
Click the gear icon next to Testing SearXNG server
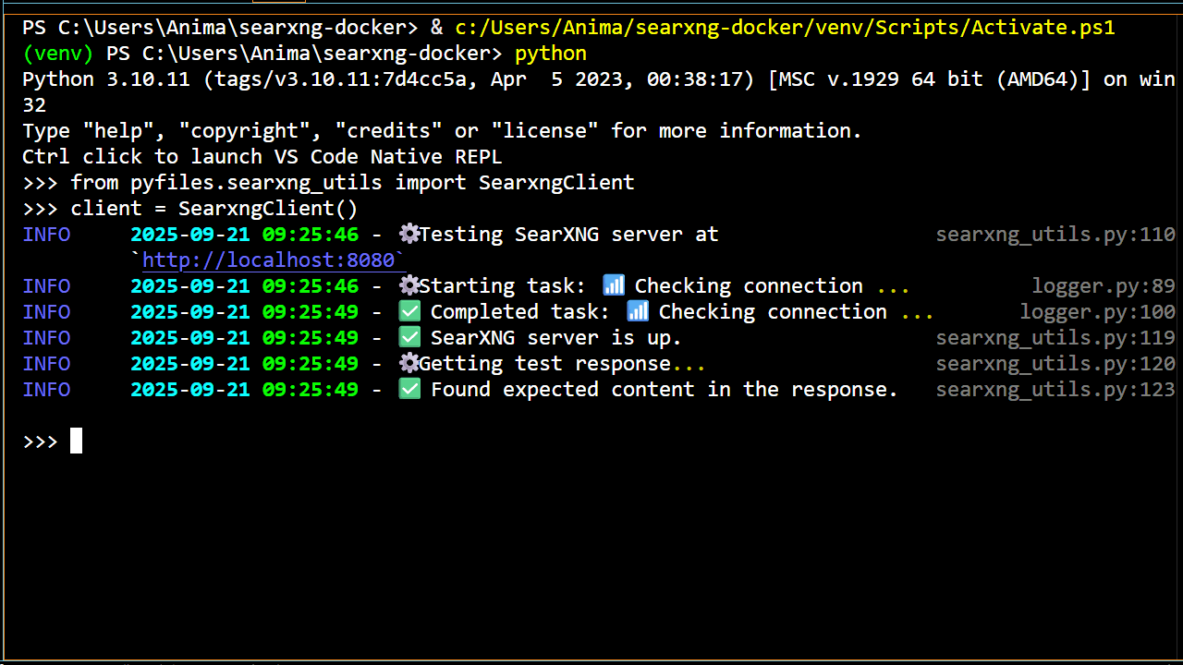point(408,234)
